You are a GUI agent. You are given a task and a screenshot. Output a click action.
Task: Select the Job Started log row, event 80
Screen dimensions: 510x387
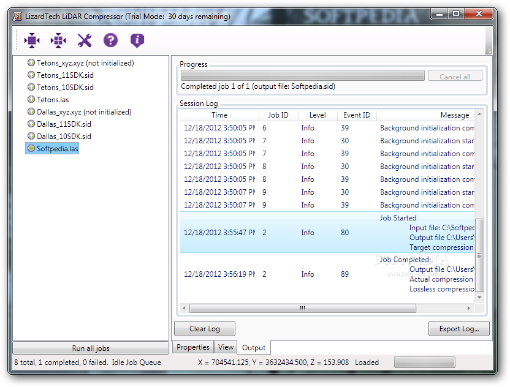(327, 232)
